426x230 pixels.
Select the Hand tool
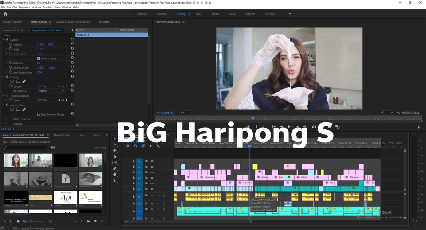[115, 174]
